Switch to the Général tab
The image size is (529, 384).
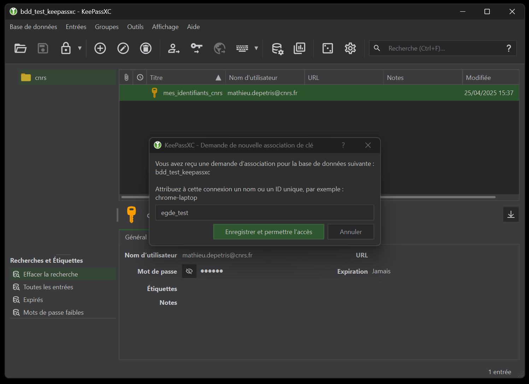[x=136, y=237]
